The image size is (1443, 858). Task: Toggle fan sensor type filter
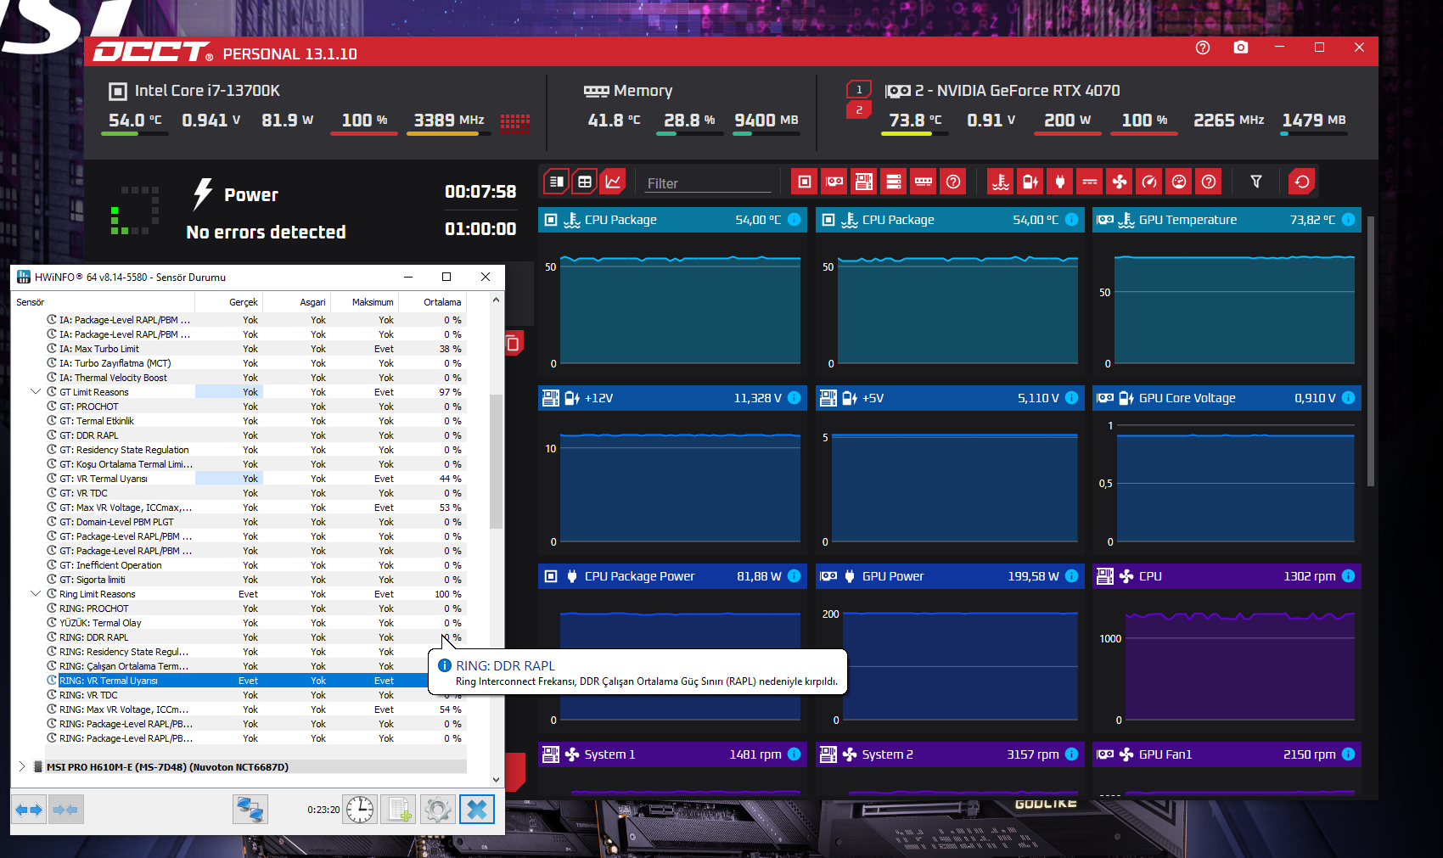point(1120,182)
